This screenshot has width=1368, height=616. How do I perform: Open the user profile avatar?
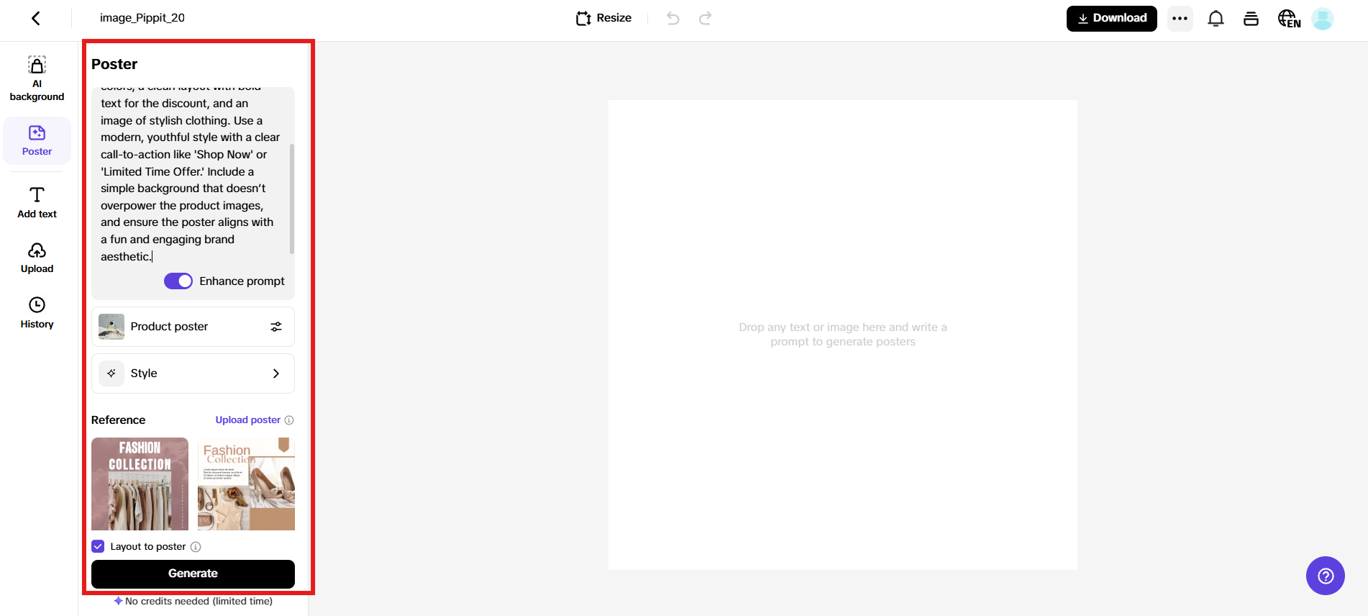click(1323, 18)
